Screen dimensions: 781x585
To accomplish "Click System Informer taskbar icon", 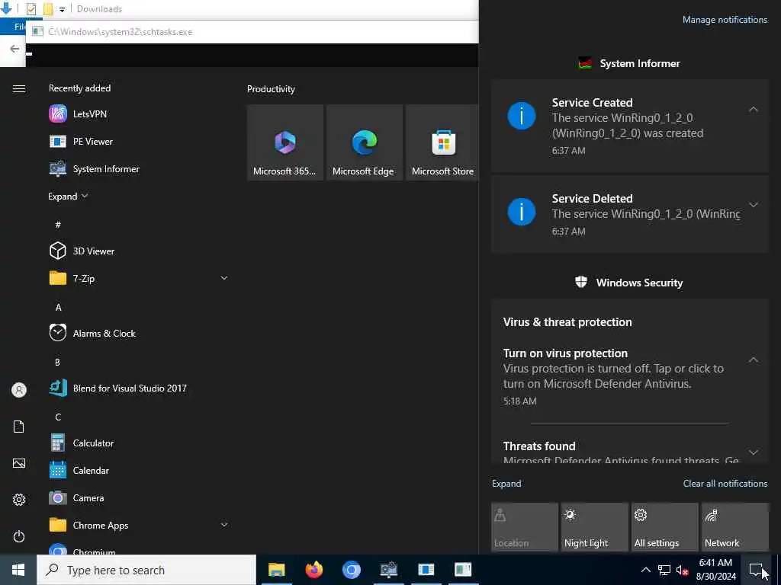I will coord(388,570).
